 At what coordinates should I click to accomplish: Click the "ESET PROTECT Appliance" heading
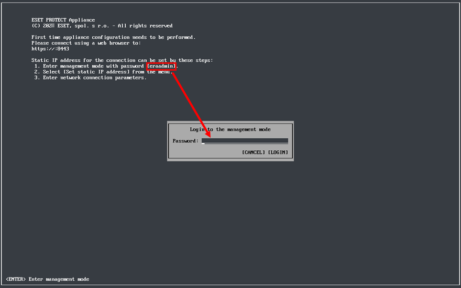coord(63,20)
